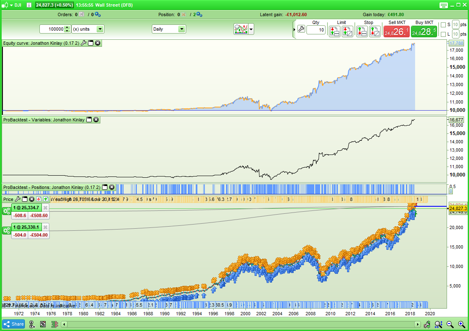Open the Orders gear settings icon
Image resolution: width=469 pixels, height=331 pixels.
click(x=97, y=14)
